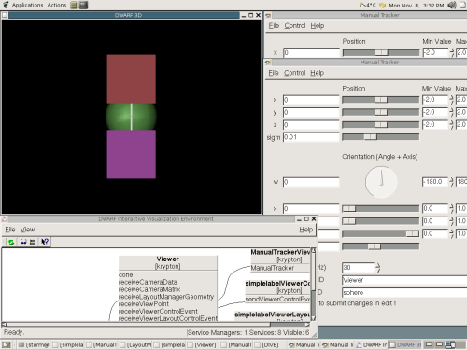Viewport: 467px width, 350px height.
Task: Click the terminal launcher icon in top panel
Action: (83, 5)
